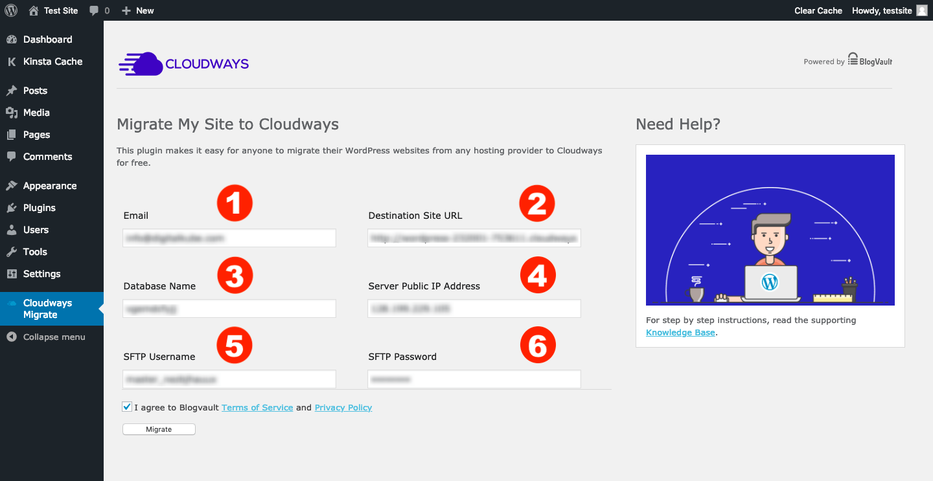The height and width of the screenshot is (481, 933).
Task: Click the WordPress logo in the admin bar
Action: pyautogui.click(x=10, y=10)
